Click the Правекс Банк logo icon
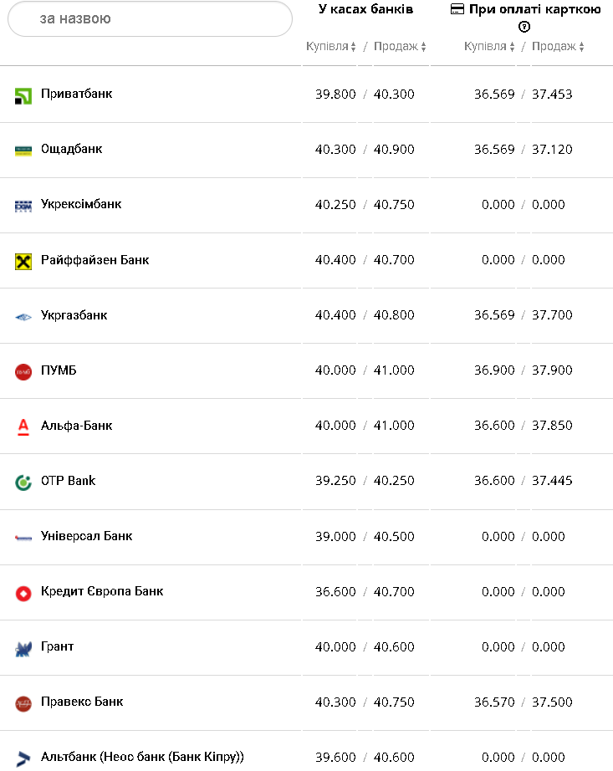Viewport: 613px width, 771px height. click(x=23, y=703)
